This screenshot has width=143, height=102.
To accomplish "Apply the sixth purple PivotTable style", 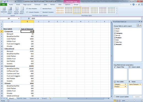I will pos(103,10).
